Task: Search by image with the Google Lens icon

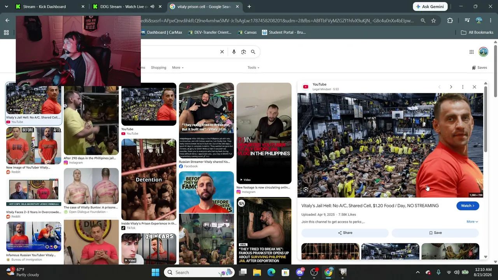Action: tap(244, 52)
